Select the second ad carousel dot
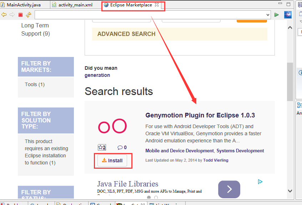 coord(156,197)
